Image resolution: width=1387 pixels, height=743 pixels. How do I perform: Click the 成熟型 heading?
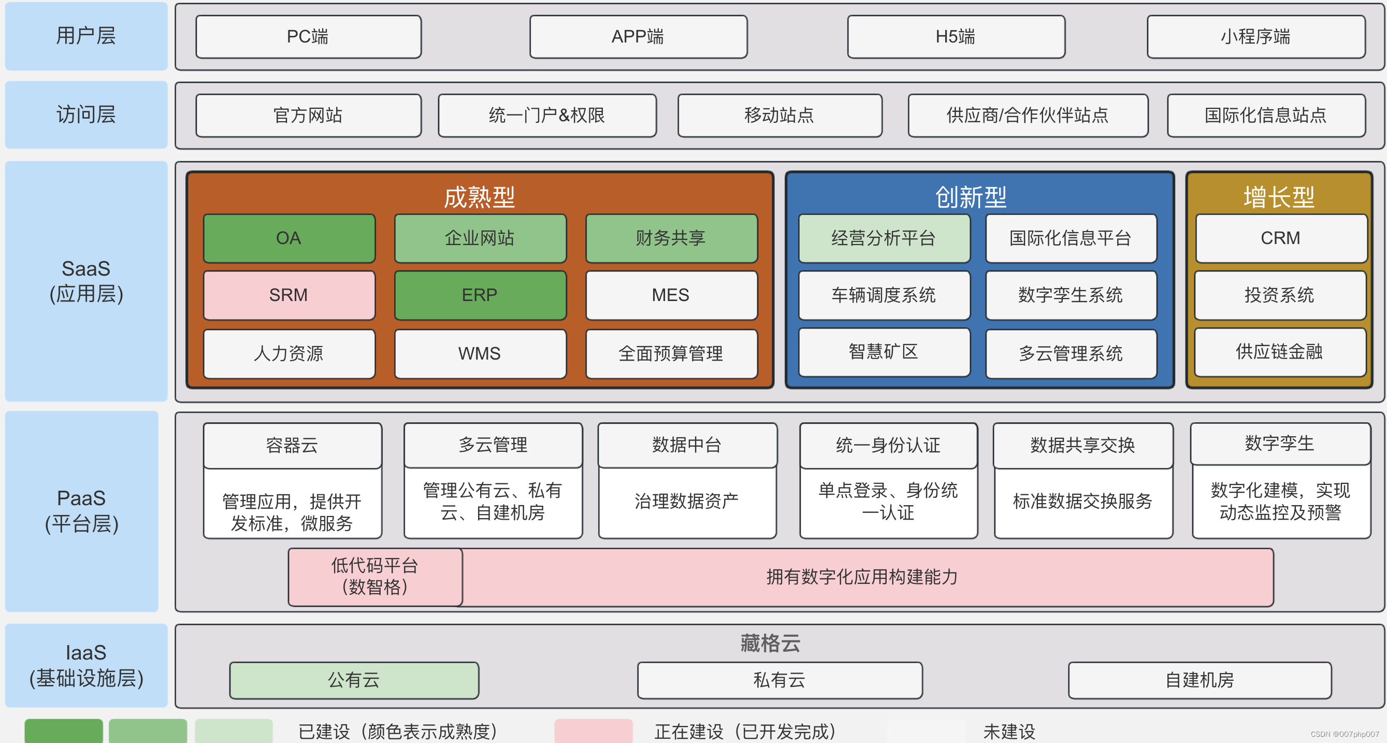[479, 197]
